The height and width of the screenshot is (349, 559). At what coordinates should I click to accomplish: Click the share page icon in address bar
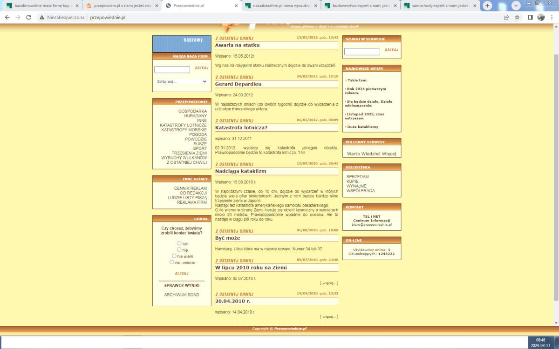[x=506, y=17]
